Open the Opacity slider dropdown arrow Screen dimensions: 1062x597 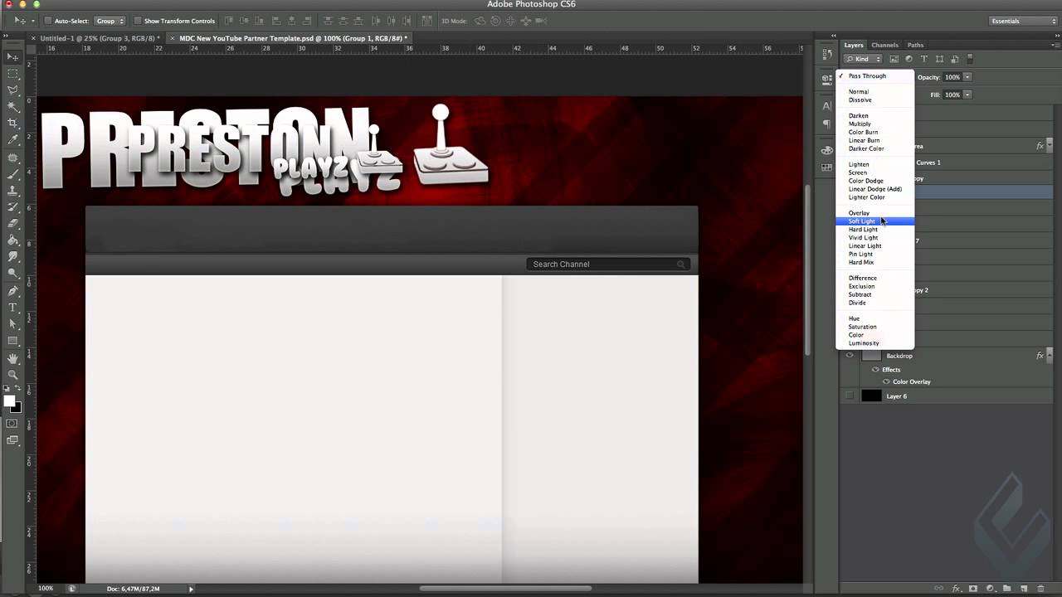967,77
